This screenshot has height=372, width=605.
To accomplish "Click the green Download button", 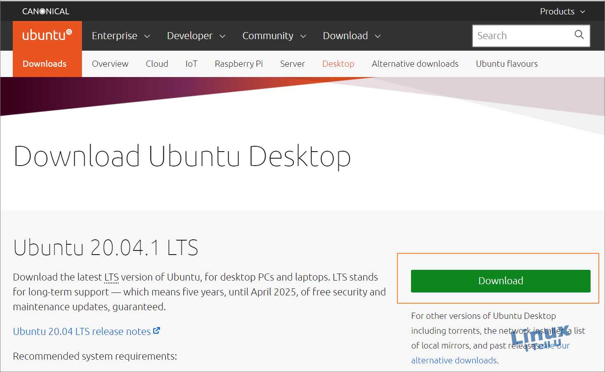I will (x=501, y=281).
